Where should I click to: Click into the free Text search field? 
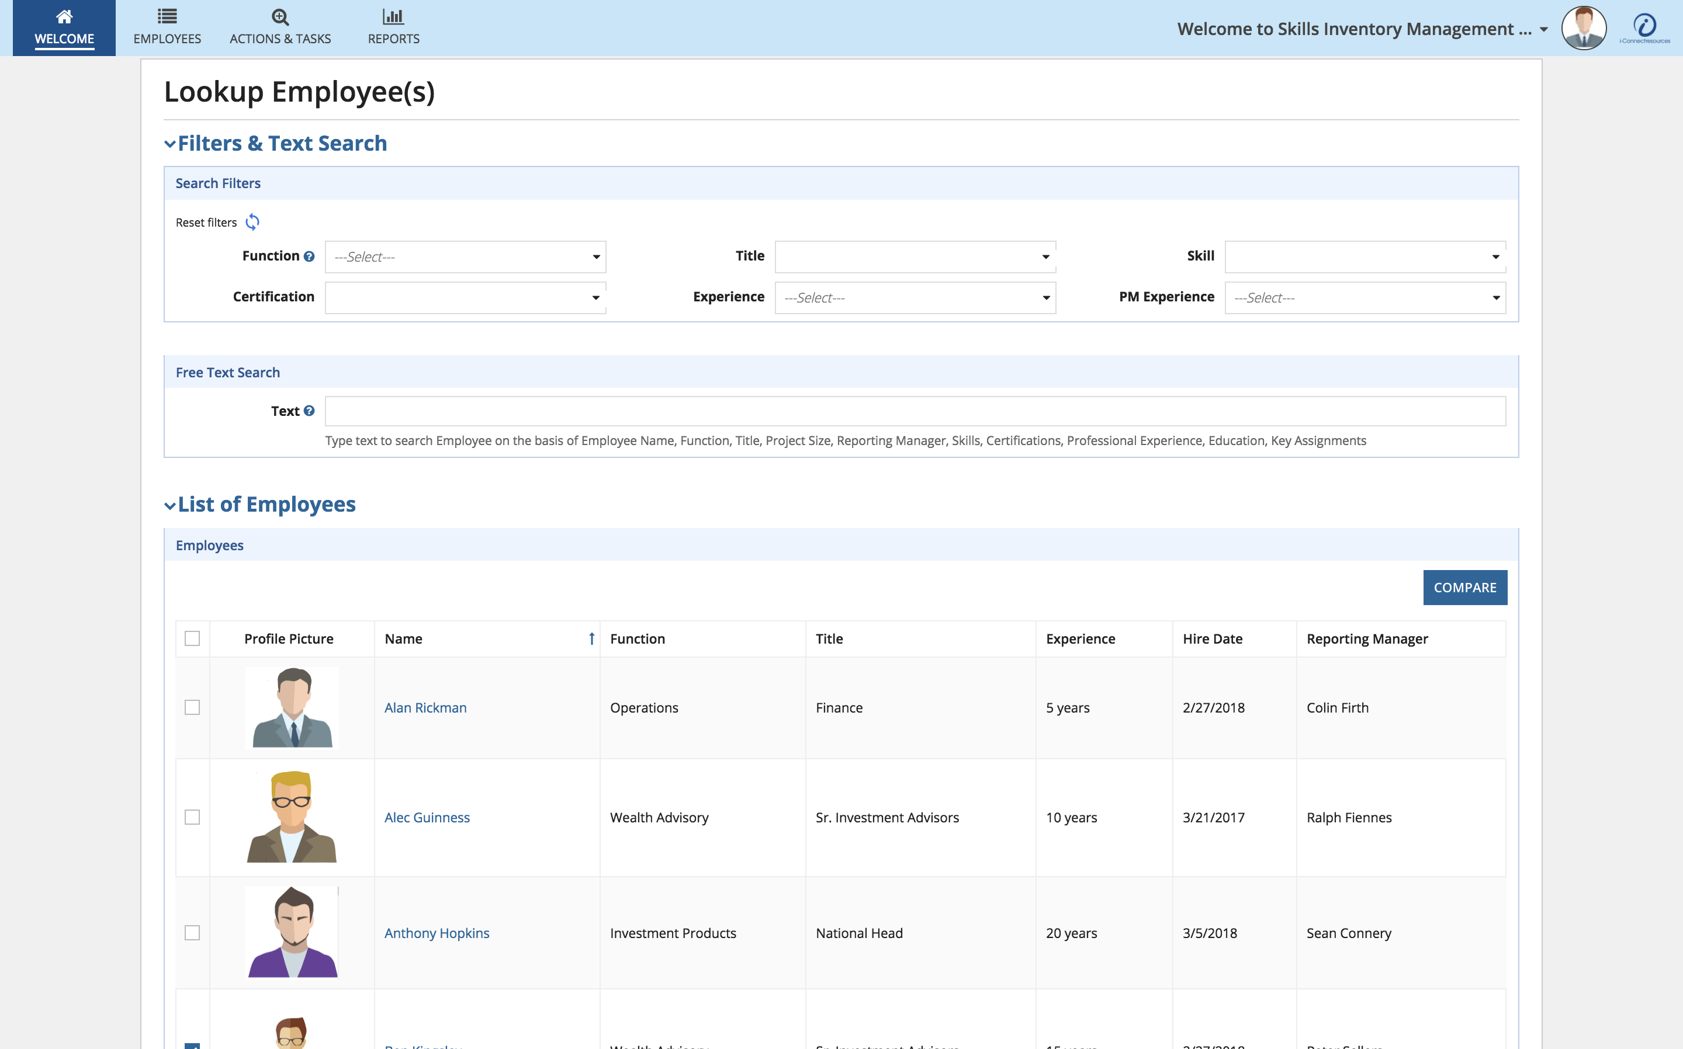click(x=915, y=411)
